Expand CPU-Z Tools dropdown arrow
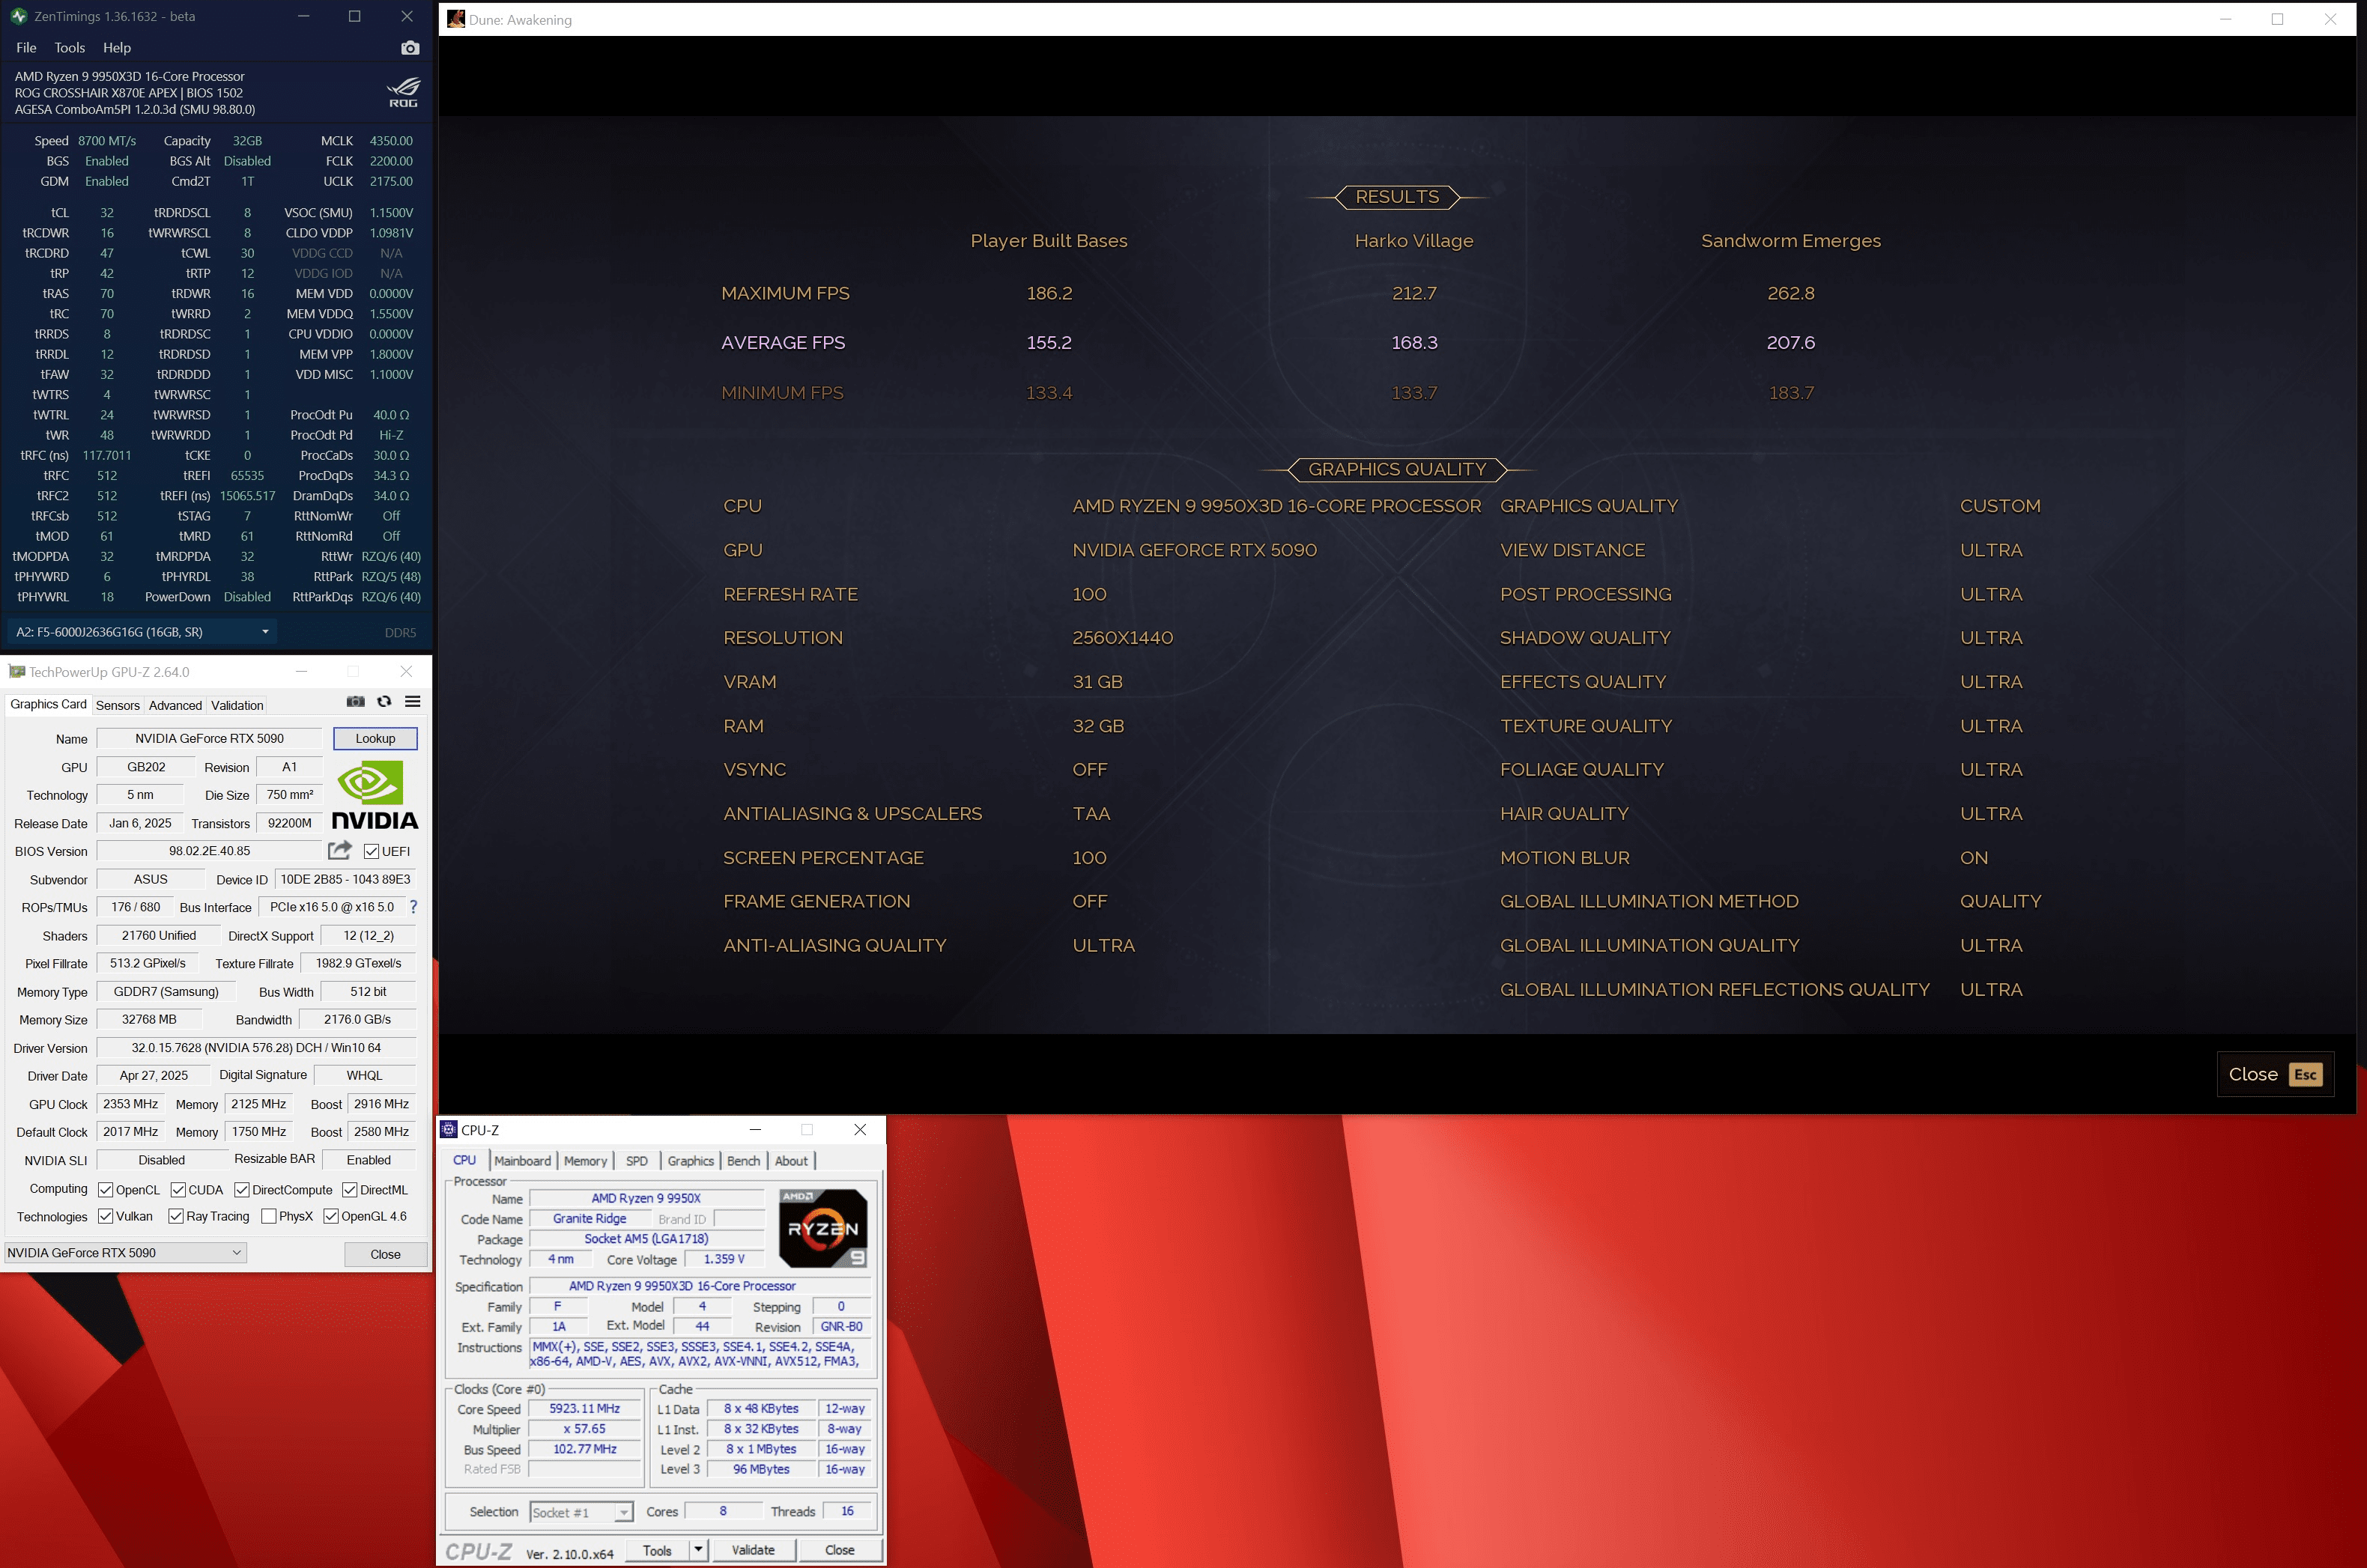The width and height of the screenshot is (2367, 1568). (x=698, y=1550)
